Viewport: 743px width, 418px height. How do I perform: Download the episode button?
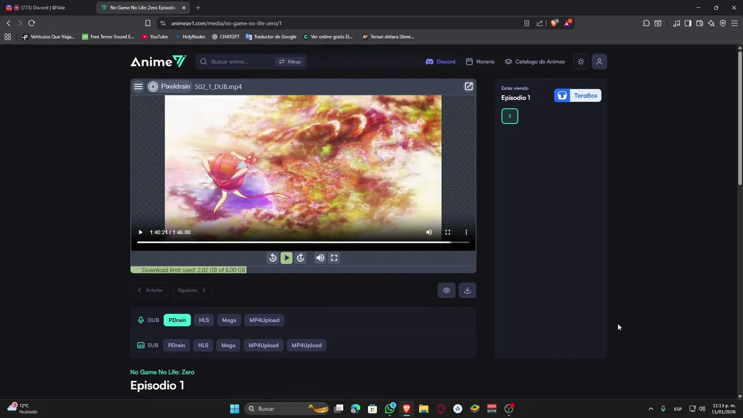click(x=467, y=290)
